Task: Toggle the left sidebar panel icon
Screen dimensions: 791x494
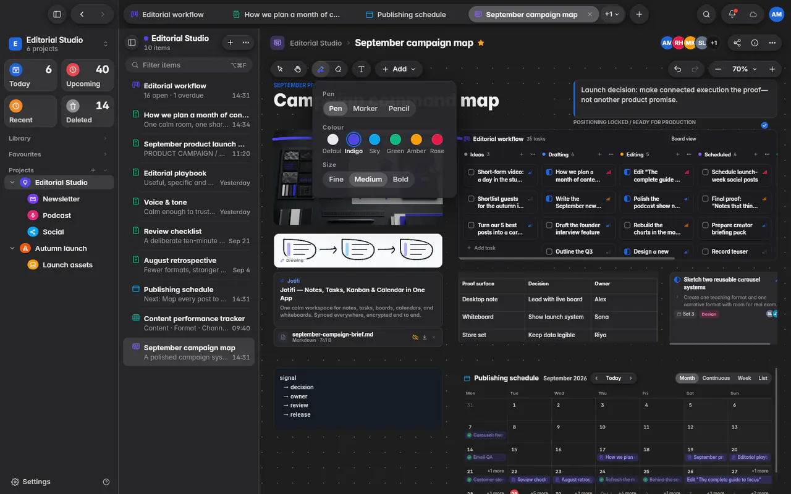Action: [57, 14]
